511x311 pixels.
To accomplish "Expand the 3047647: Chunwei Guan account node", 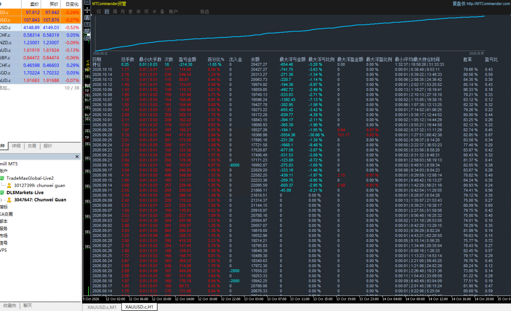I will (1, 200).
